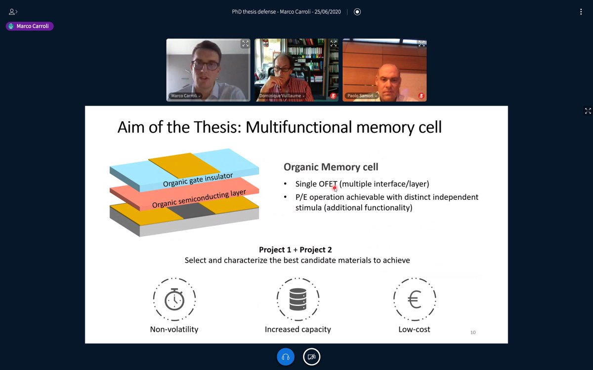Click the 'P/E operation achievable' bullet

click(x=386, y=202)
